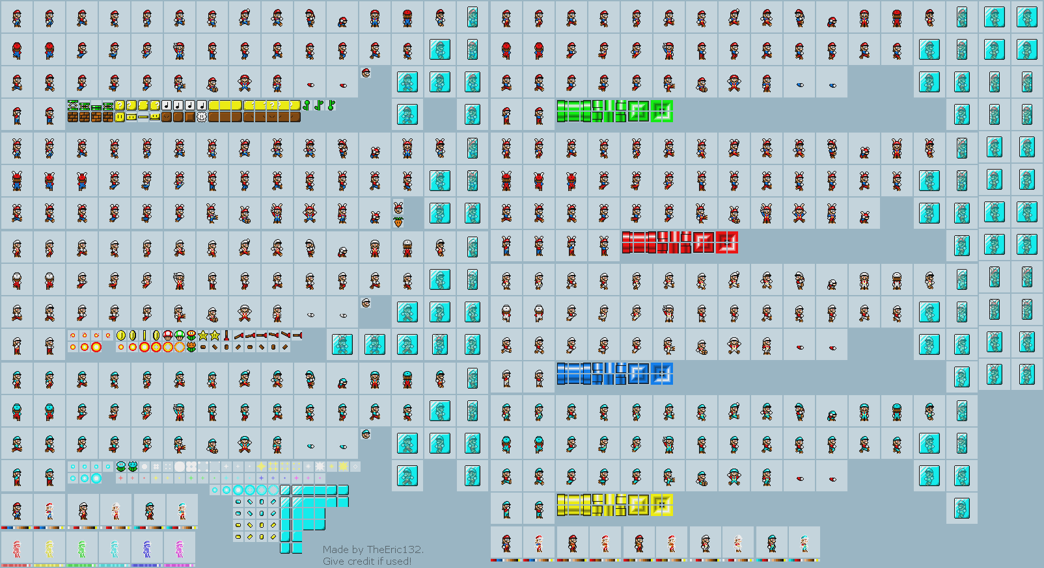Click the red Super Mushroom sprite
The width and height of the screenshot is (1044, 568).
(168, 335)
